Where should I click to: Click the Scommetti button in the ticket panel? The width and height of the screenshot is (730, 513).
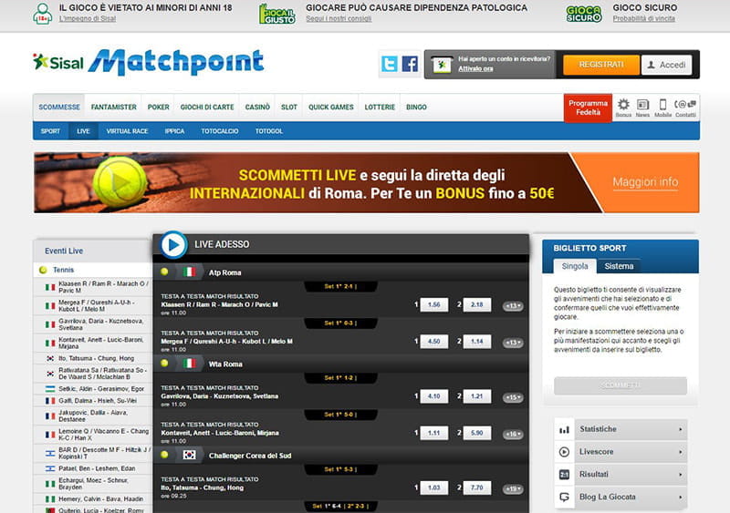pyautogui.click(x=620, y=385)
